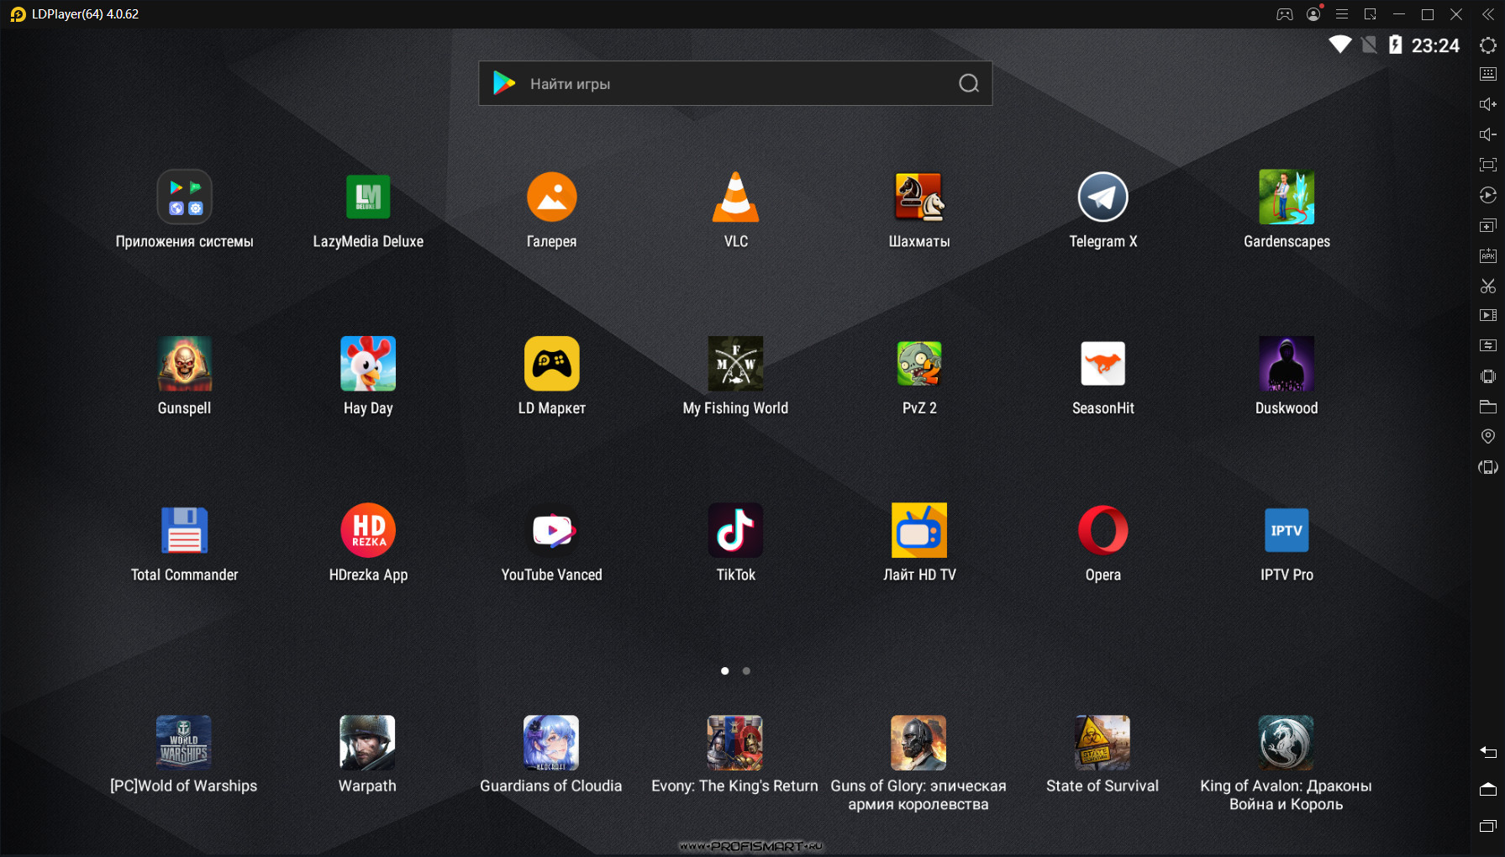
Task: Open the synchronizer tool in sidebar
Action: (1487, 345)
